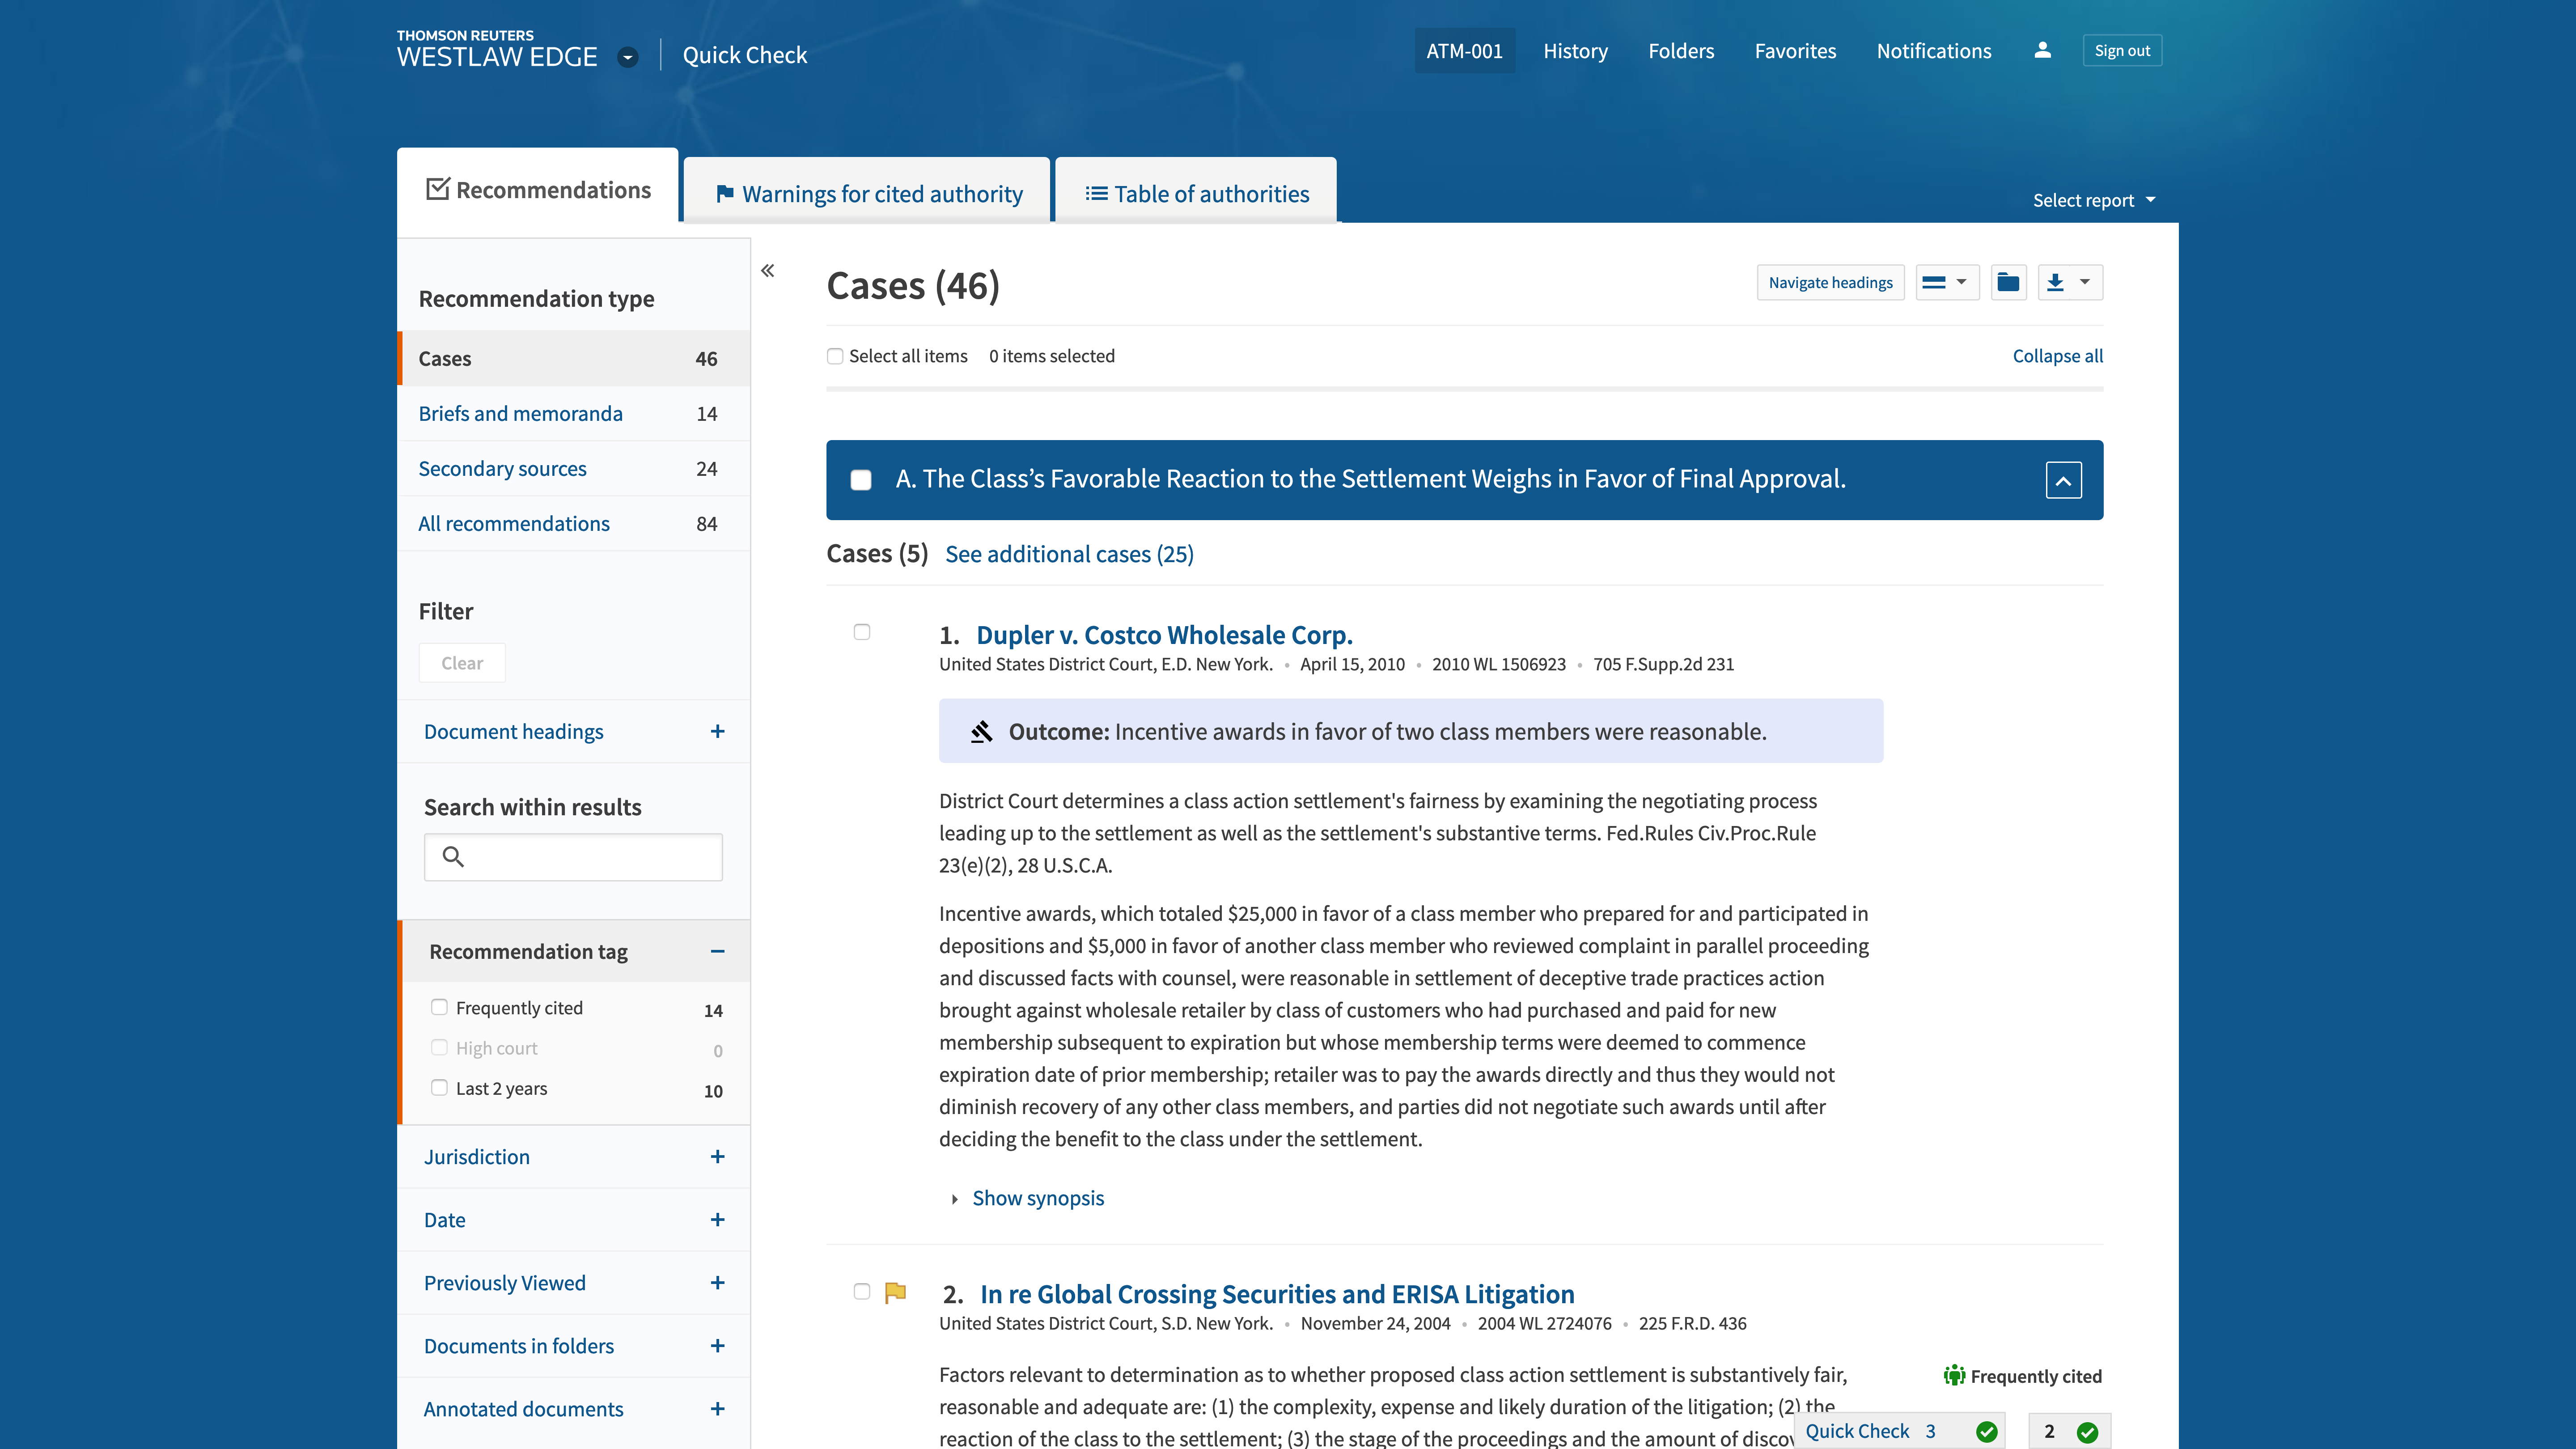Open the Table of authorities tab
2576x1449 pixels.
point(1197,194)
